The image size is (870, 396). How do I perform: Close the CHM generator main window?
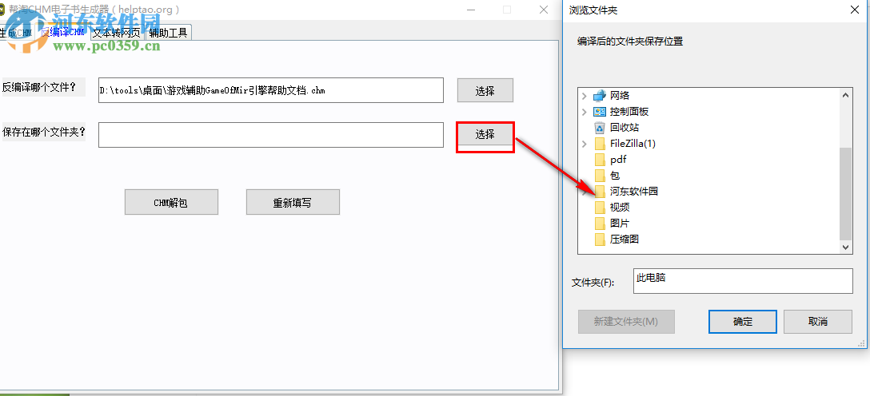coord(544,10)
